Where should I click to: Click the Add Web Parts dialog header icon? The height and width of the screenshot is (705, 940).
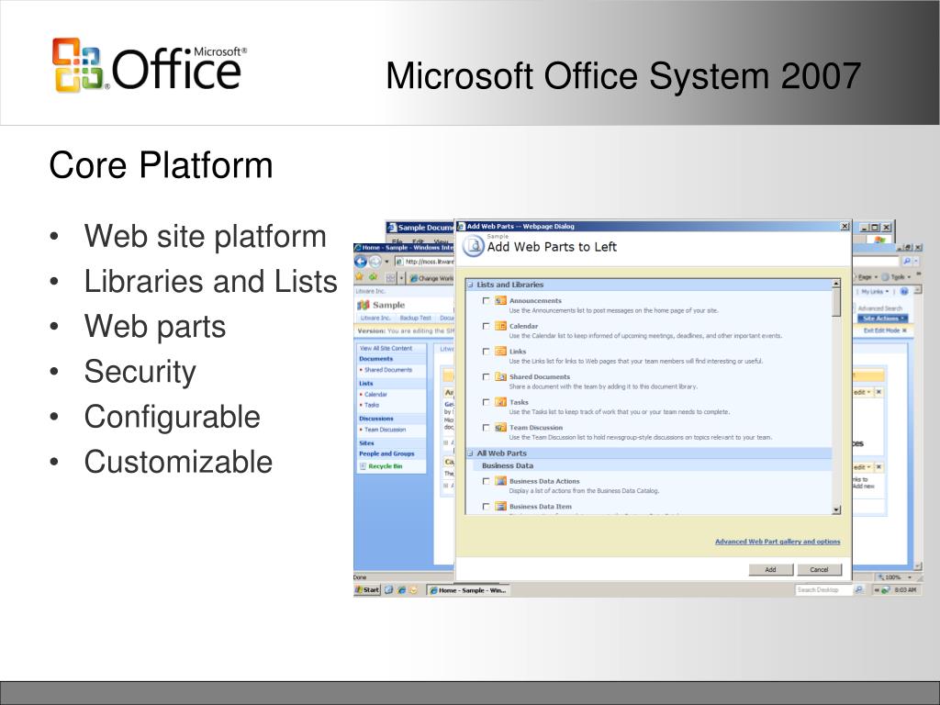coord(474,246)
